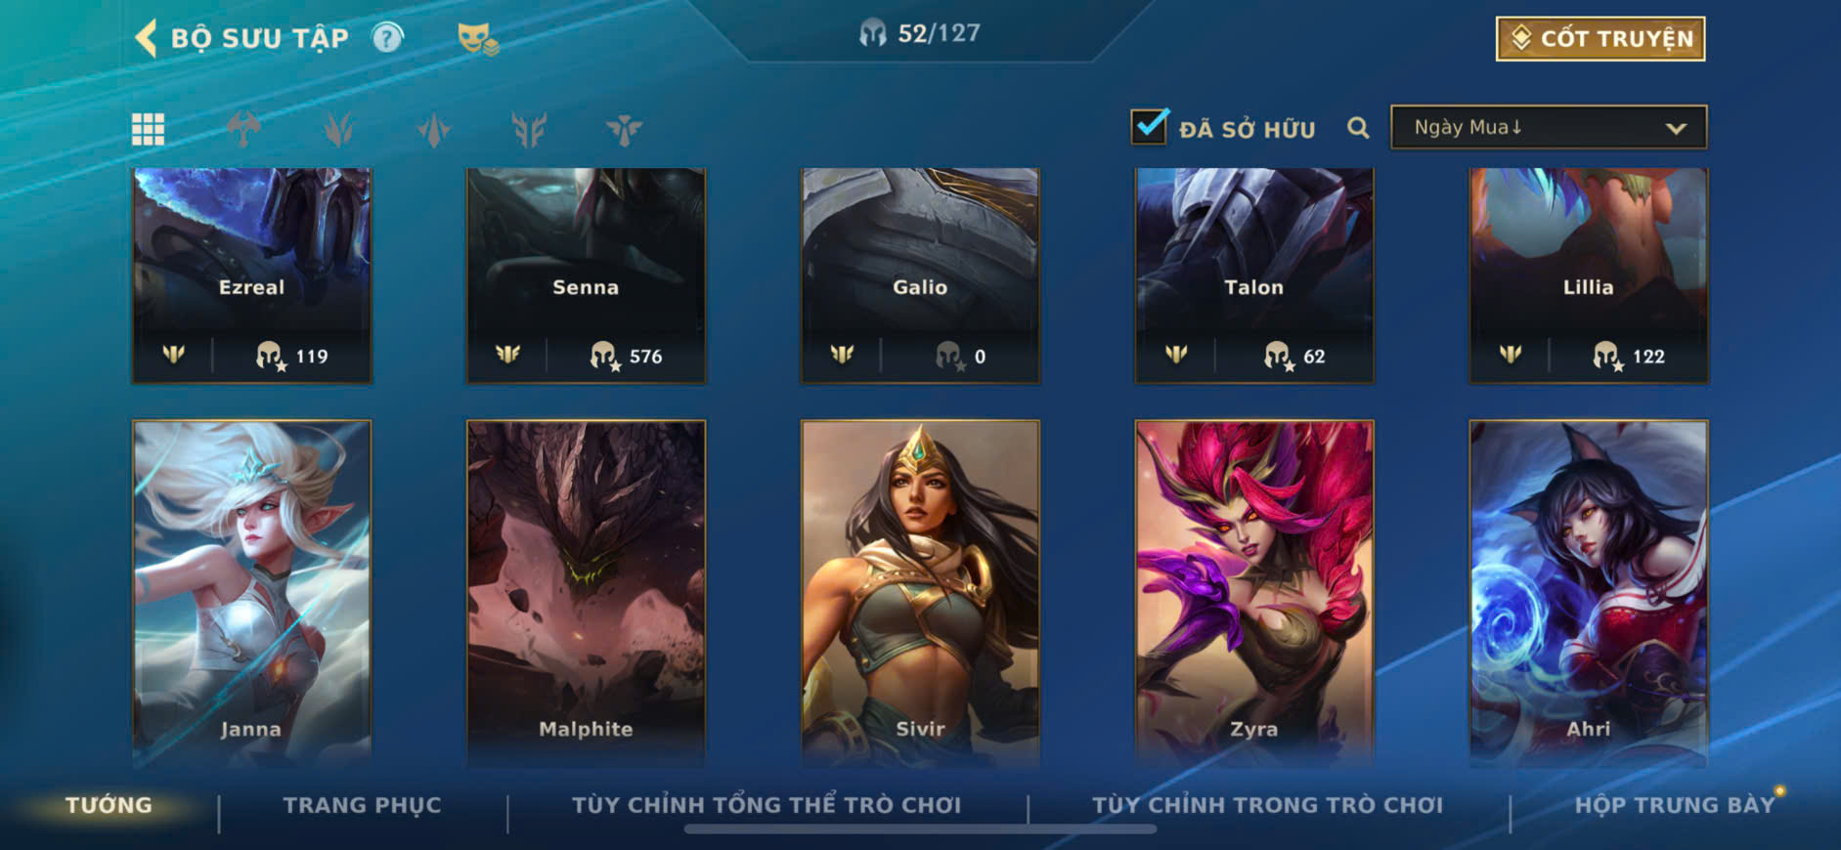Select the Zyra champion card
Viewport: 1841px width, 850px height.
1254,590
